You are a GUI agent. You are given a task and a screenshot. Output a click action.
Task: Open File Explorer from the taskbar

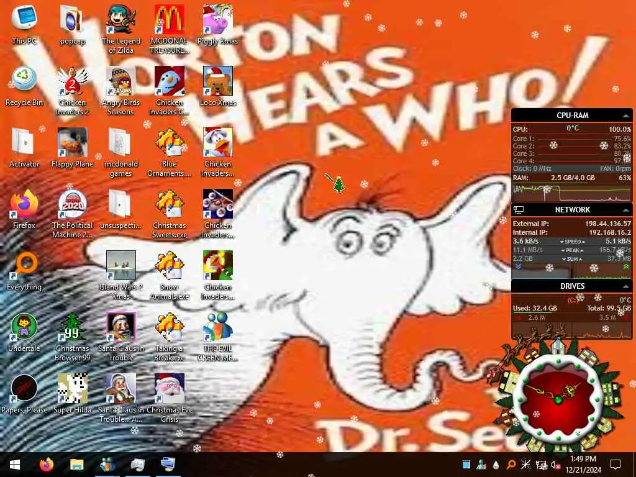pos(76,465)
